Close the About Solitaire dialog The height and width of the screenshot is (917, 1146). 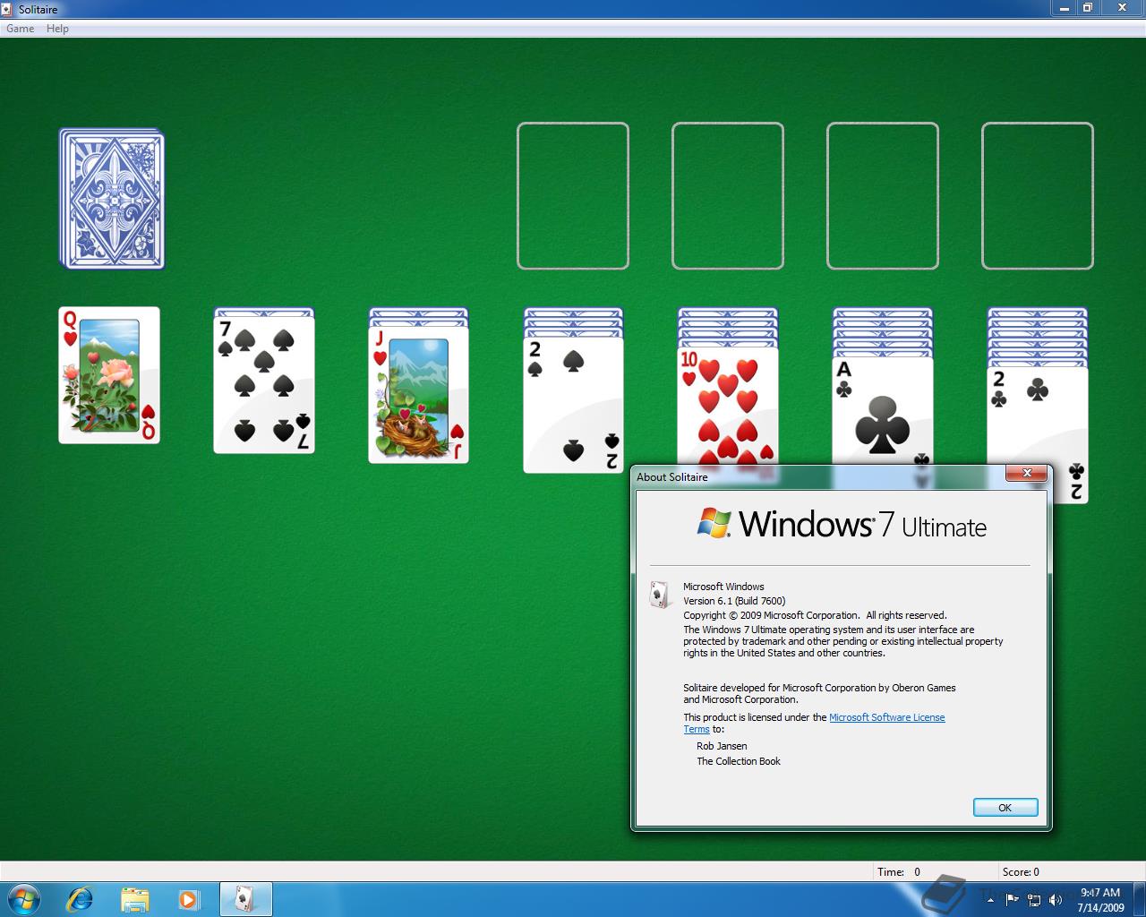click(1027, 473)
